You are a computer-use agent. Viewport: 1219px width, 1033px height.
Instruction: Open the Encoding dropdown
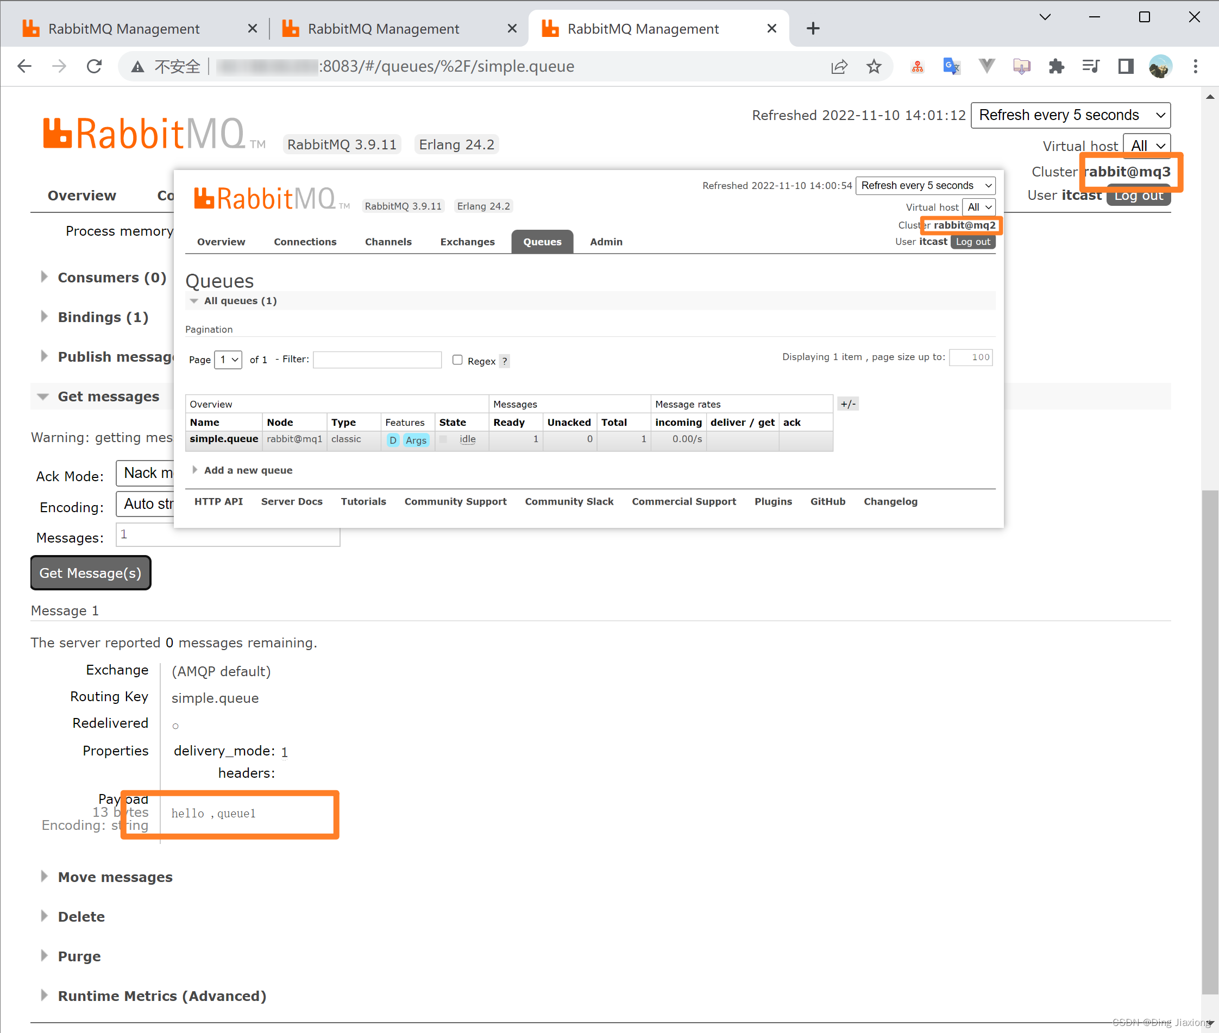pos(144,504)
